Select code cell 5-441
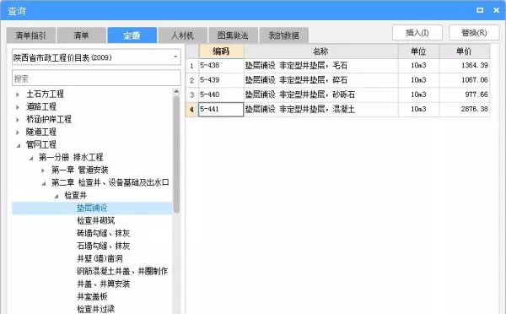The width and height of the screenshot is (506, 314). pyautogui.click(x=221, y=109)
